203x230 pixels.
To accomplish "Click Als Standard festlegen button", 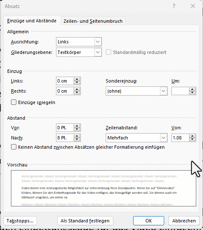I will pos(85,221).
